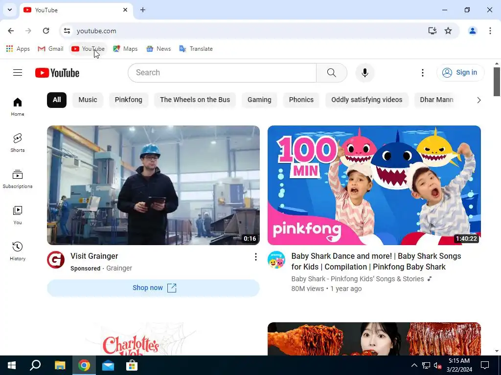Select the Phonics filter chip
Screen dimensions: 501x375
pyautogui.click(x=301, y=100)
